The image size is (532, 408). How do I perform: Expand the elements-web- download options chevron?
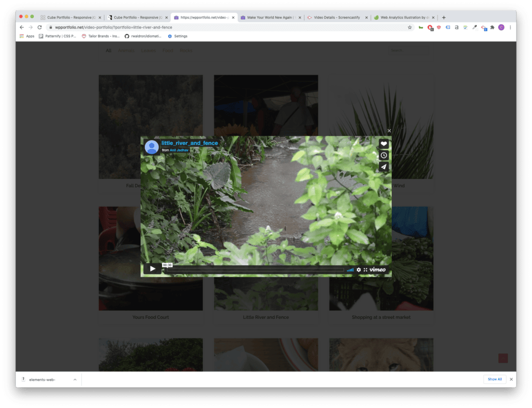click(75, 380)
